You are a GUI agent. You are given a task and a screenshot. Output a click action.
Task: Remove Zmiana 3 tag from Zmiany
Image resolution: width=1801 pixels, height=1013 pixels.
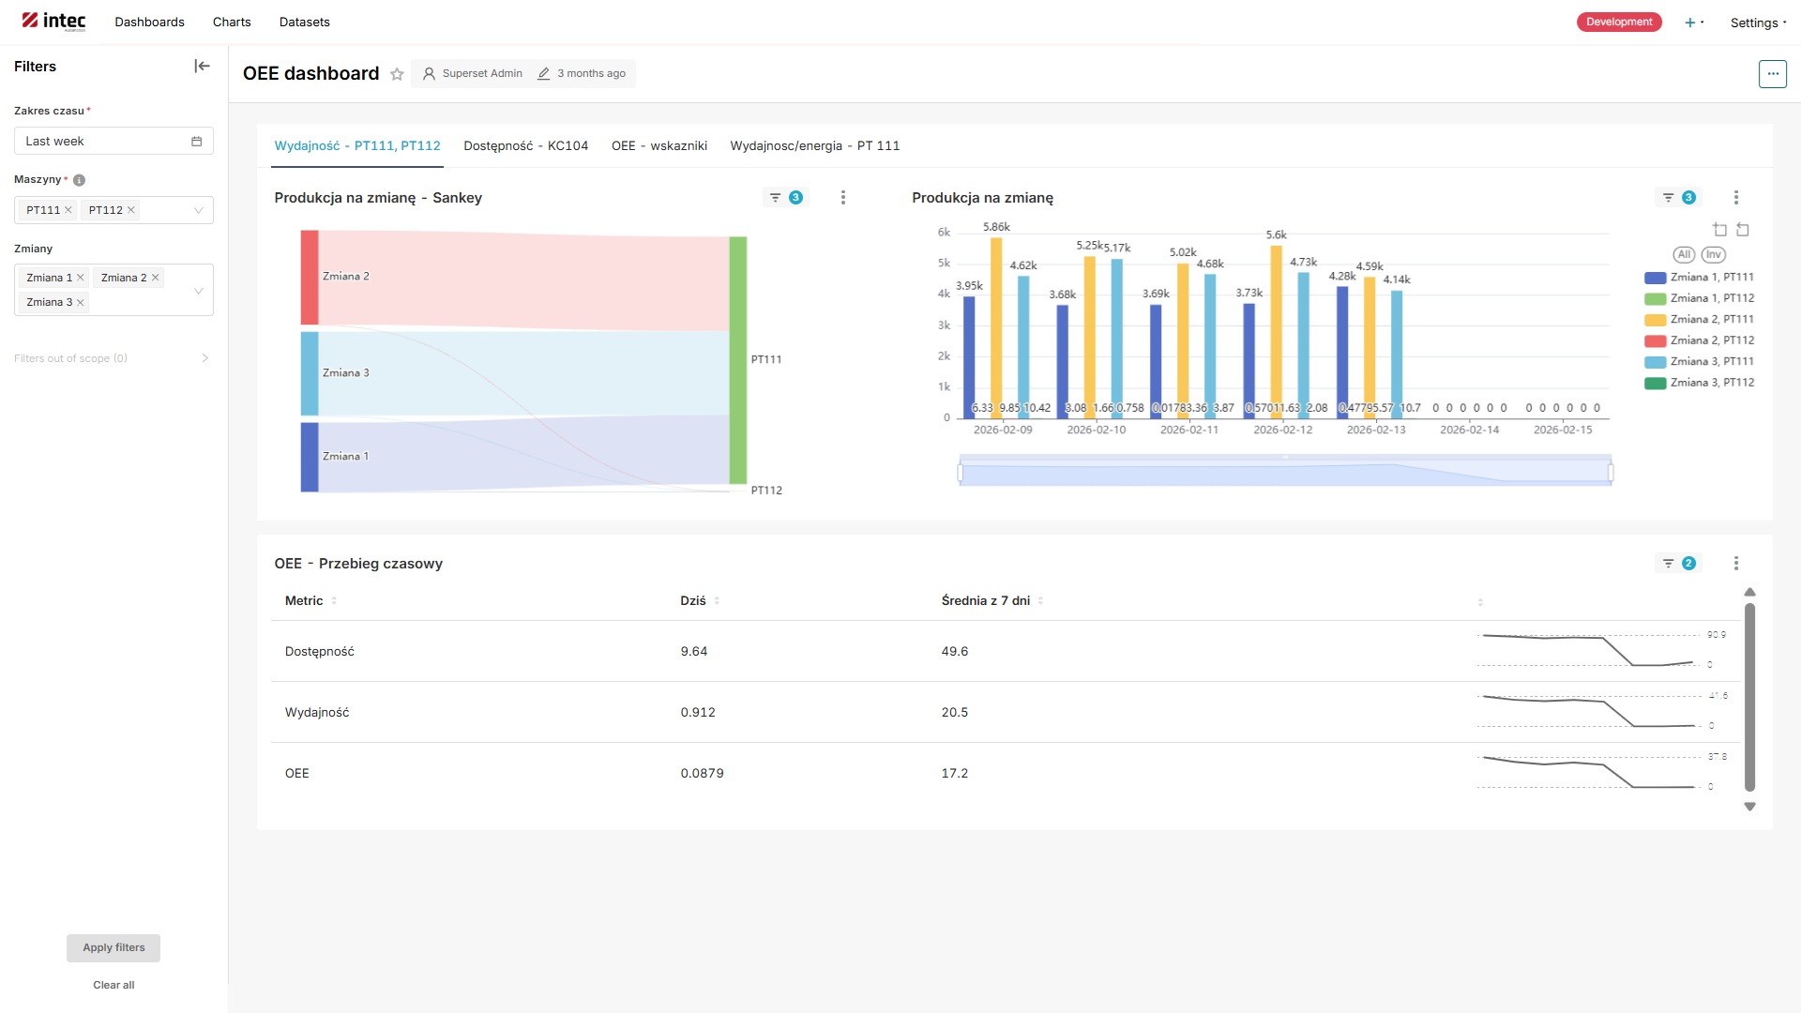pyautogui.click(x=81, y=302)
